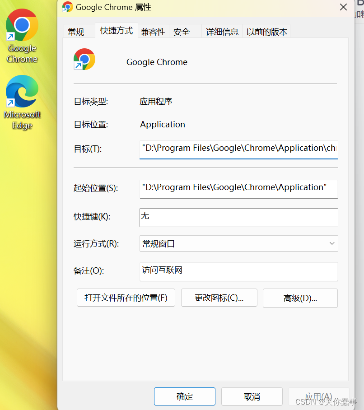This screenshot has width=364, height=410.
Task: Switch to the 快捷方式 tab
Action: 117,31
